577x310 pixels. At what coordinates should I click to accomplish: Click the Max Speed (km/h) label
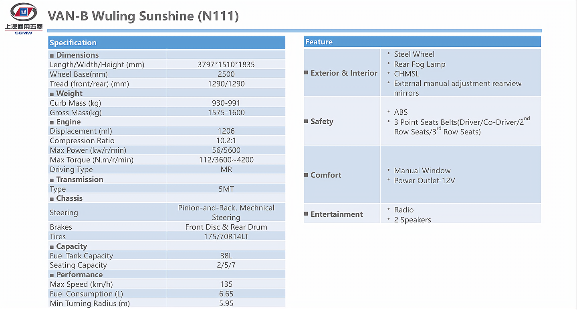click(81, 284)
